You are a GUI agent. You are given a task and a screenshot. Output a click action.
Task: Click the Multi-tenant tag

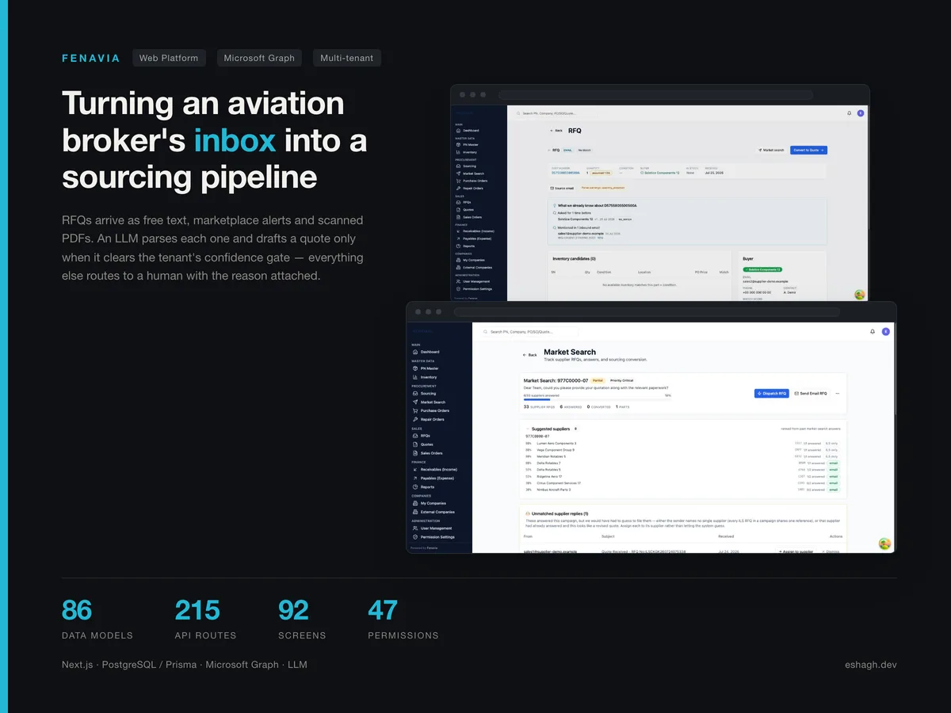point(347,58)
